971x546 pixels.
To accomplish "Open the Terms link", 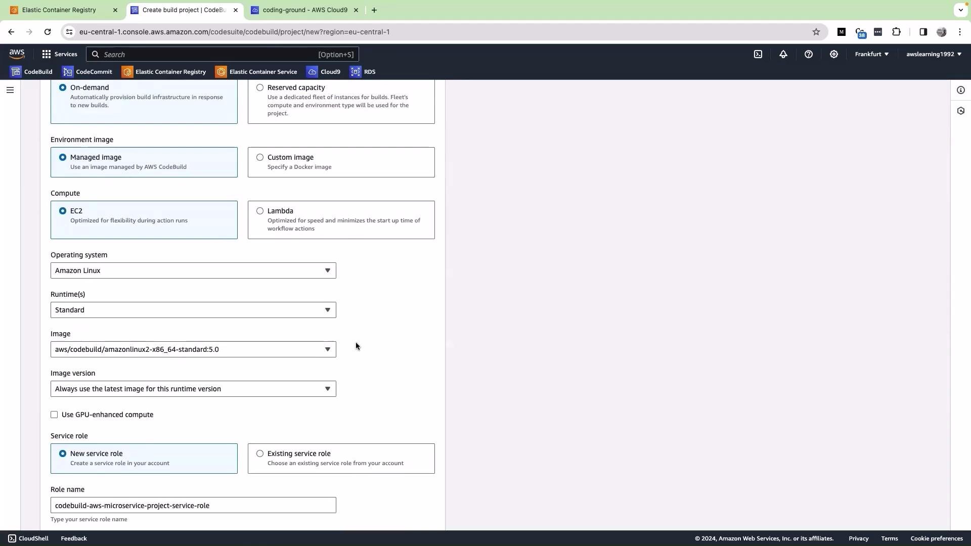I will (890, 538).
